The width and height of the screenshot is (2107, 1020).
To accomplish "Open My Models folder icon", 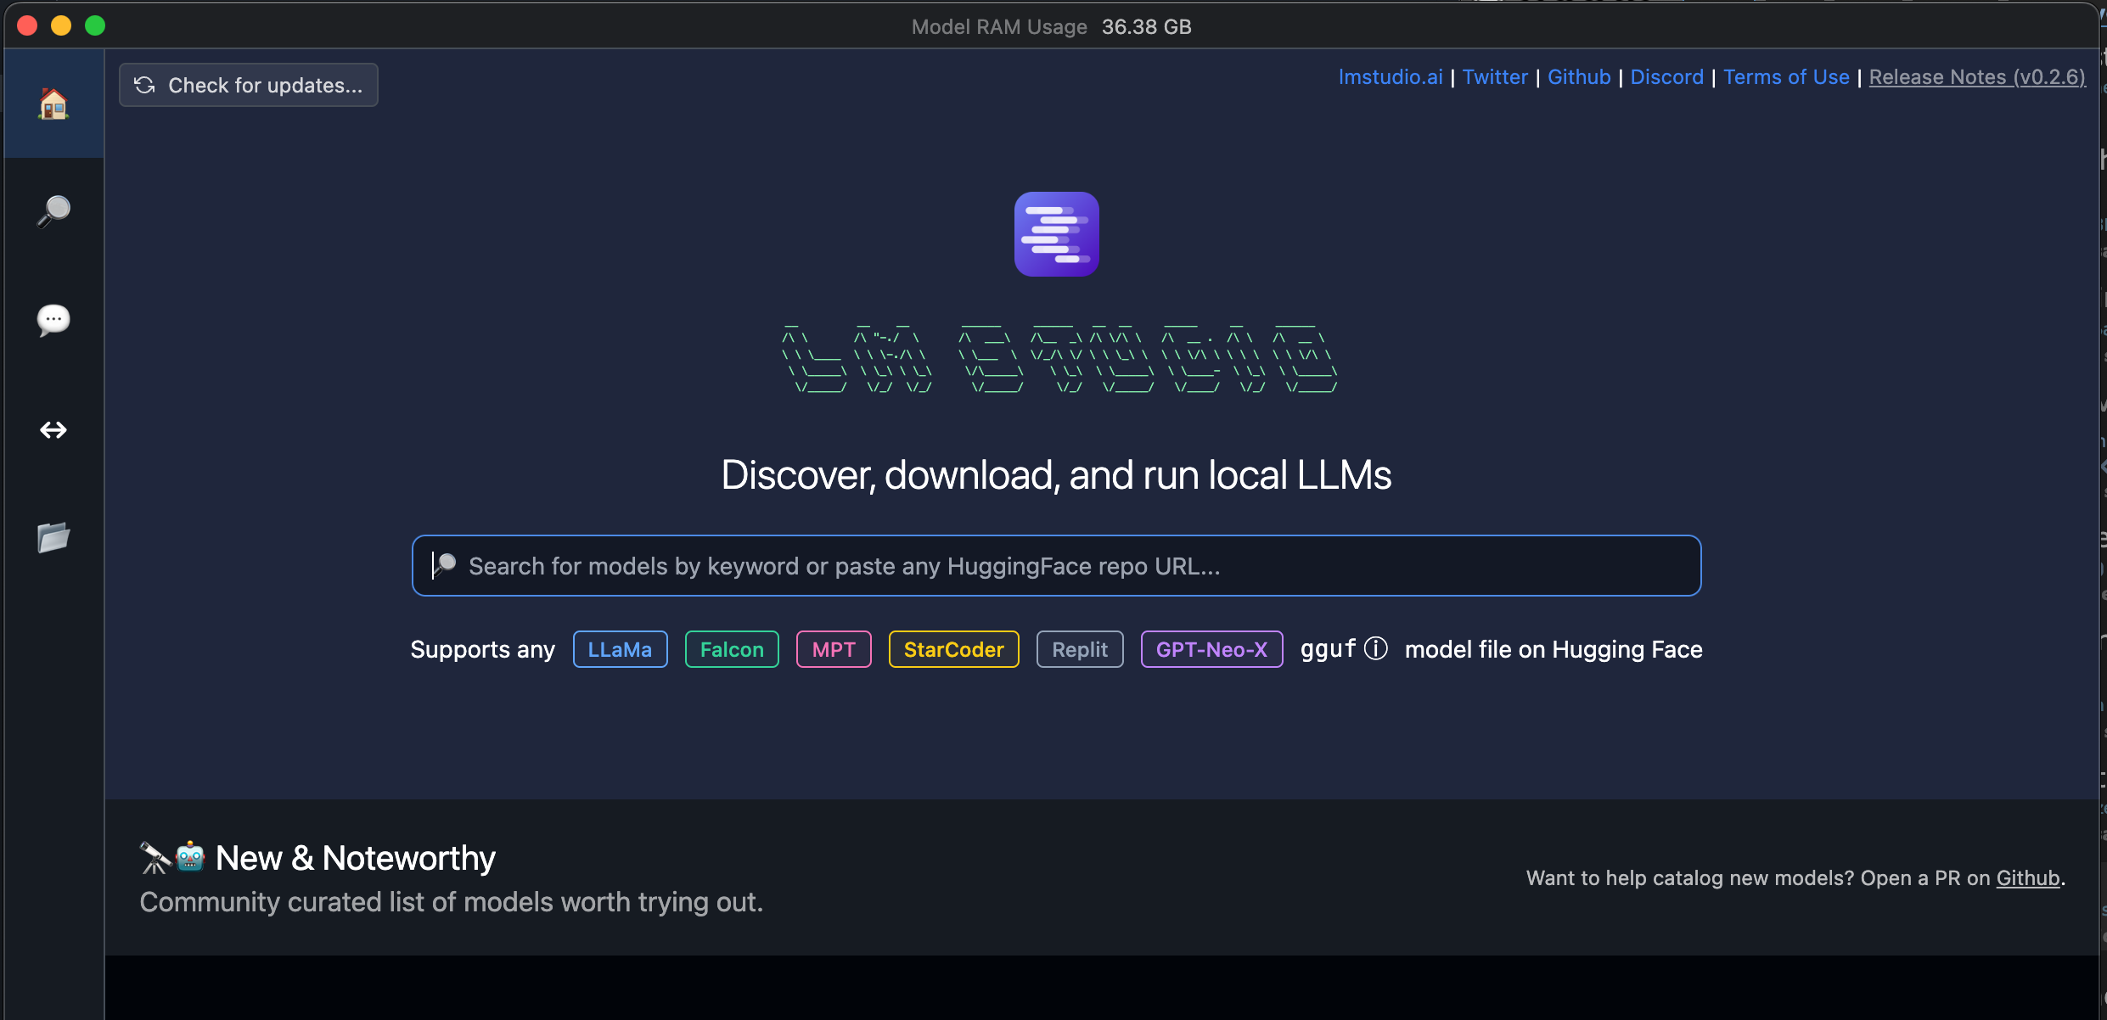I will [x=53, y=537].
